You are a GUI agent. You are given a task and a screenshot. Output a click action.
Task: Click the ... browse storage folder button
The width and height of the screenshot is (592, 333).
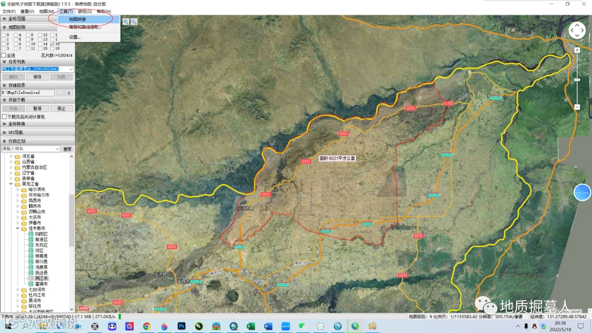(60, 93)
